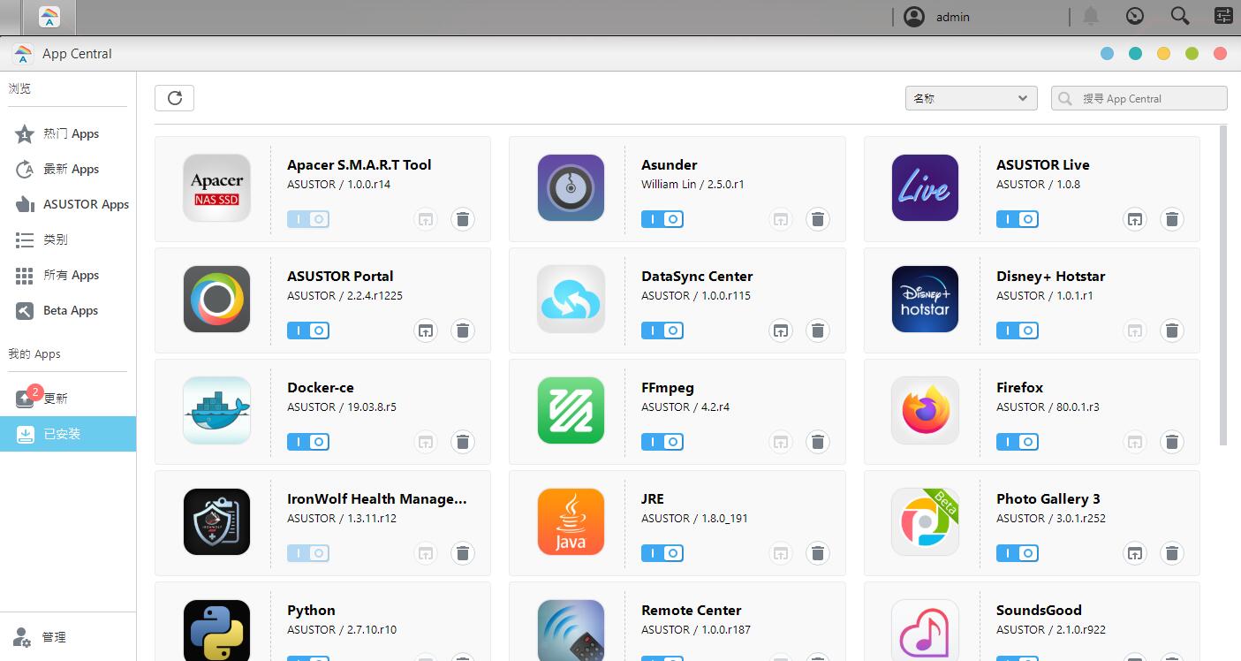The height and width of the screenshot is (661, 1241).
Task: Select 已安装 in sidebar
Action: (68, 434)
